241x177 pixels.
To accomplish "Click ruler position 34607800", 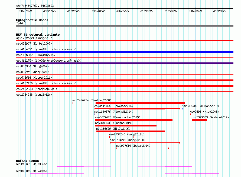I will pos(25,11).
